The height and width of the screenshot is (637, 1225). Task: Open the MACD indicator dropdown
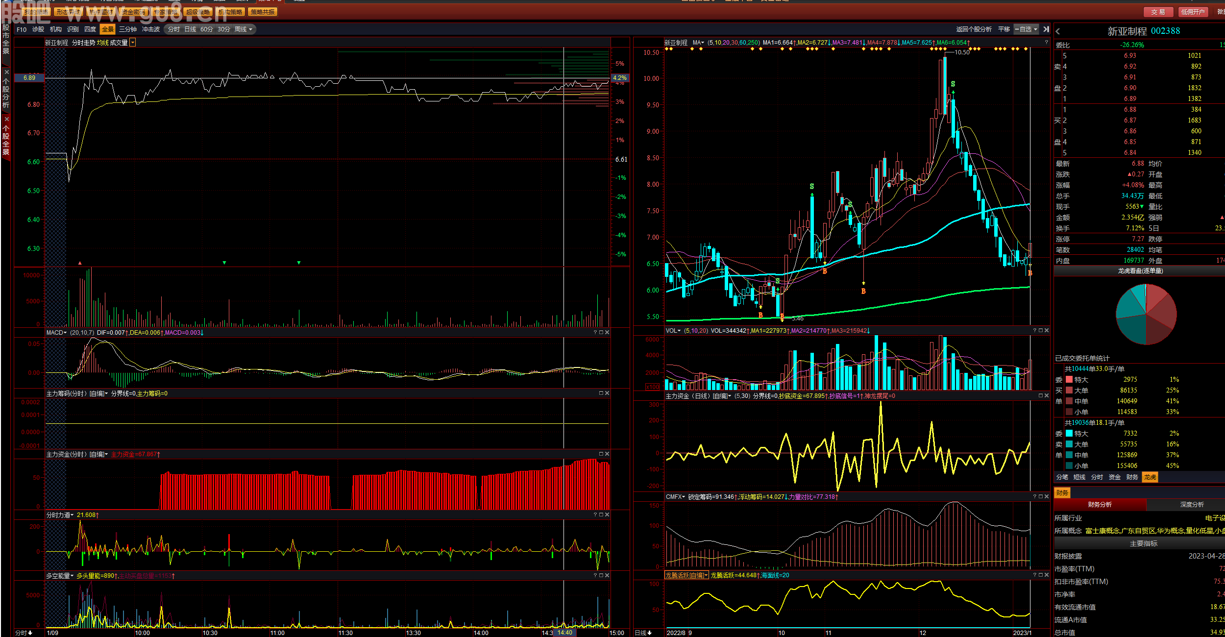(x=56, y=333)
